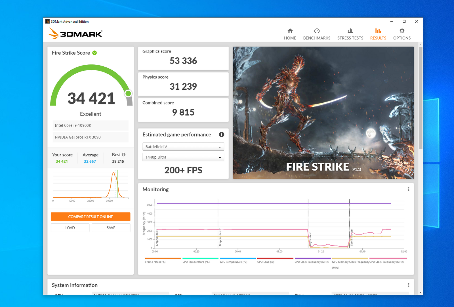
Task: Click the score distribution chart
Action: (x=91, y=186)
